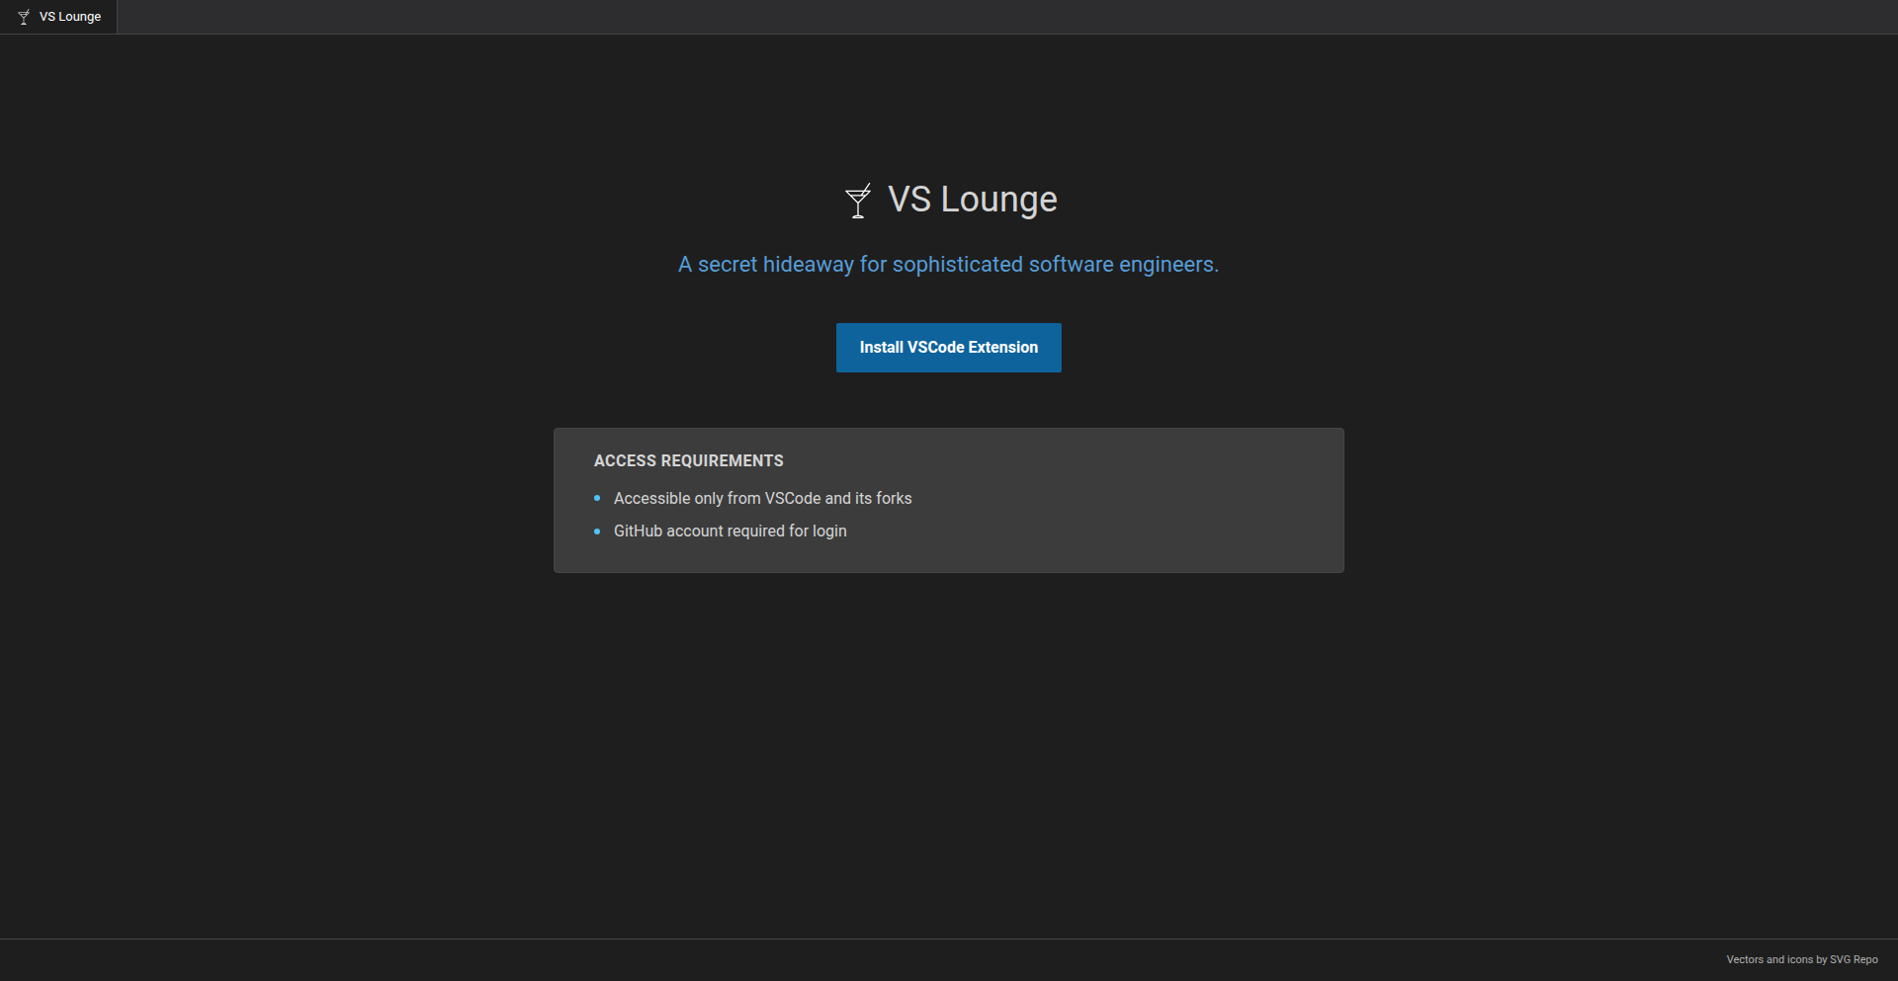
Task: Click the area directly above the page title
Action: 949,109
